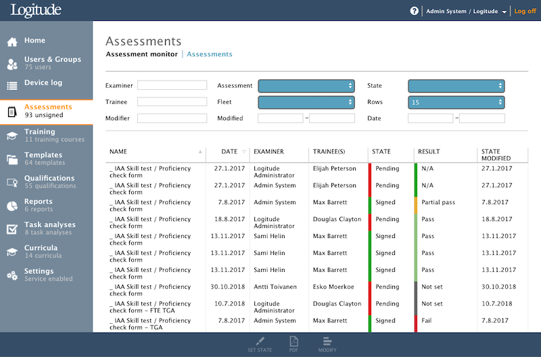Click the RESULT column header

(x=429, y=151)
